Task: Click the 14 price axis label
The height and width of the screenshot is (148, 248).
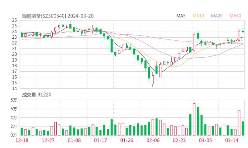Action: [14, 88]
